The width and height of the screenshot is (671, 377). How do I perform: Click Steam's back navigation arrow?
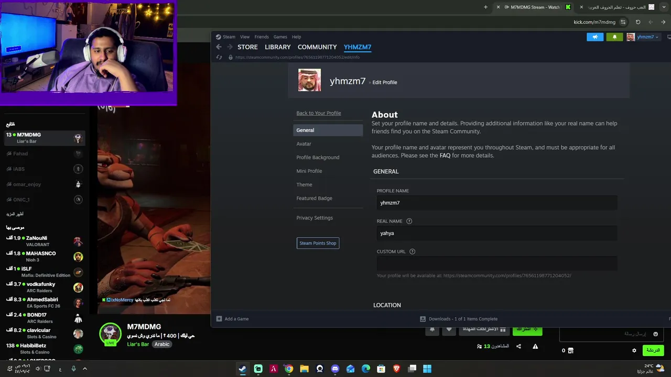(x=219, y=47)
